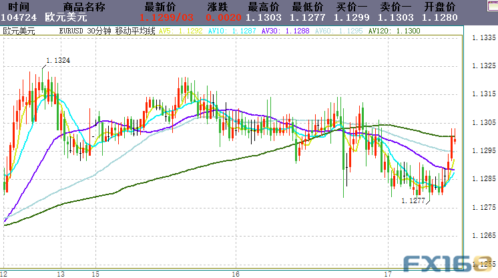Click the 1.1265 price axis label
The width and height of the screenshot is (498, 278).
[484, 236]
